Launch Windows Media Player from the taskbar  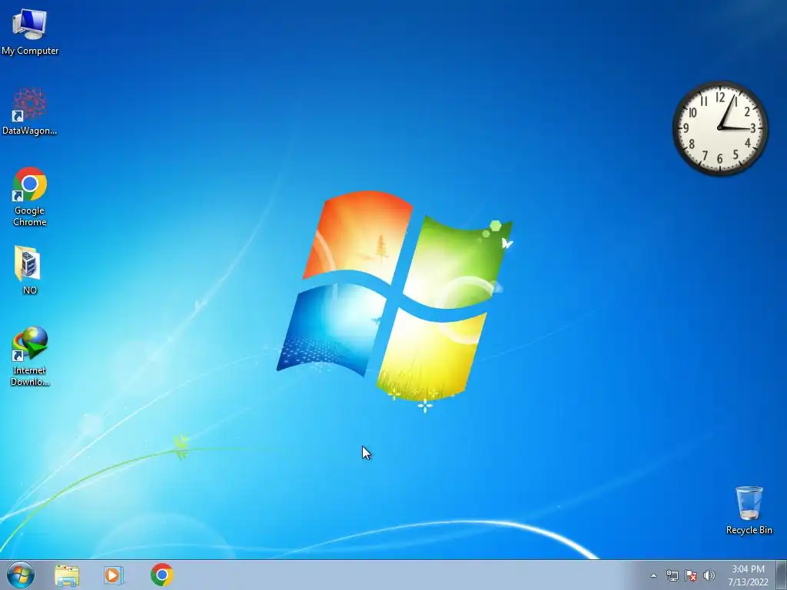coord(114,575)
